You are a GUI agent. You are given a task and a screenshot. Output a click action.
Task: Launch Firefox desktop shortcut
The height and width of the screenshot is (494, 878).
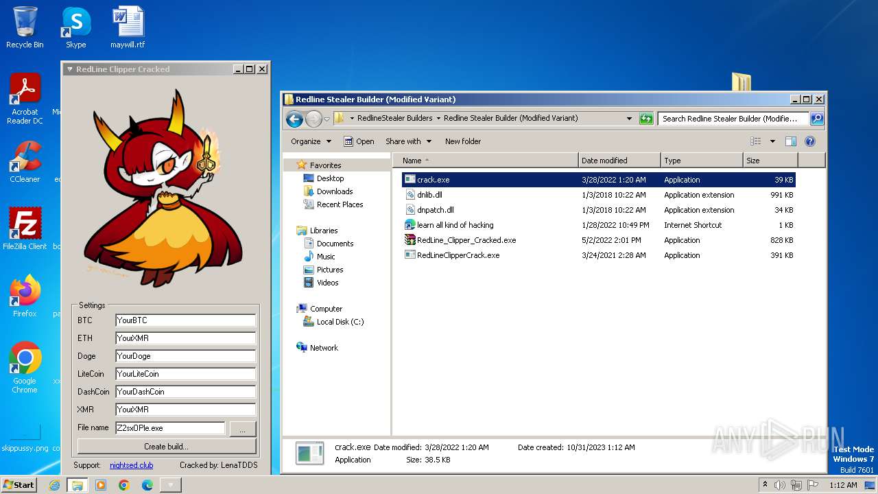click(x=25, y=296)
